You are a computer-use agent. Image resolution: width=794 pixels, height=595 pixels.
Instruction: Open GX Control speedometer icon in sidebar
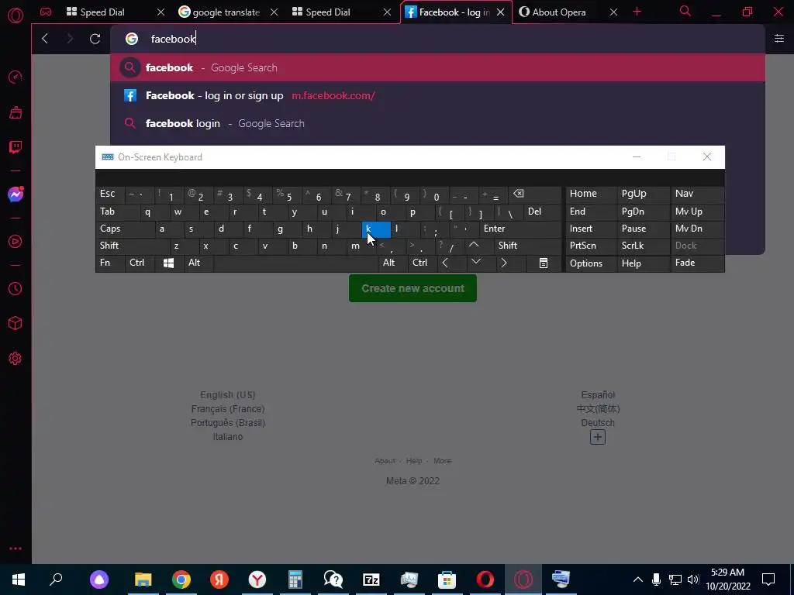(x=16, y=77)
